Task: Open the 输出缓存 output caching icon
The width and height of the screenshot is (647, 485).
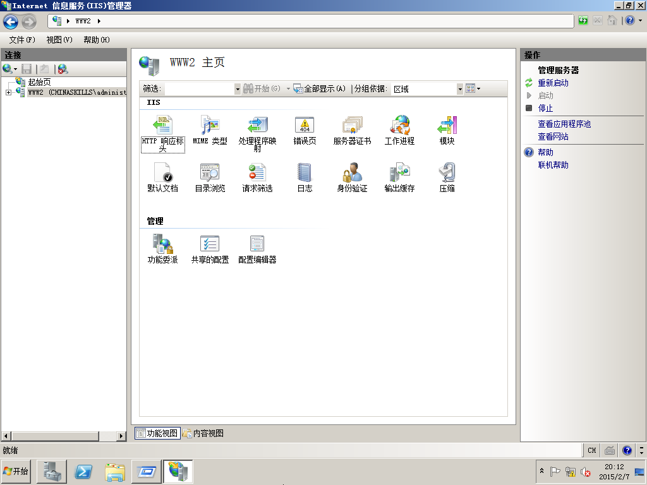Action: [x=399, y=177]
